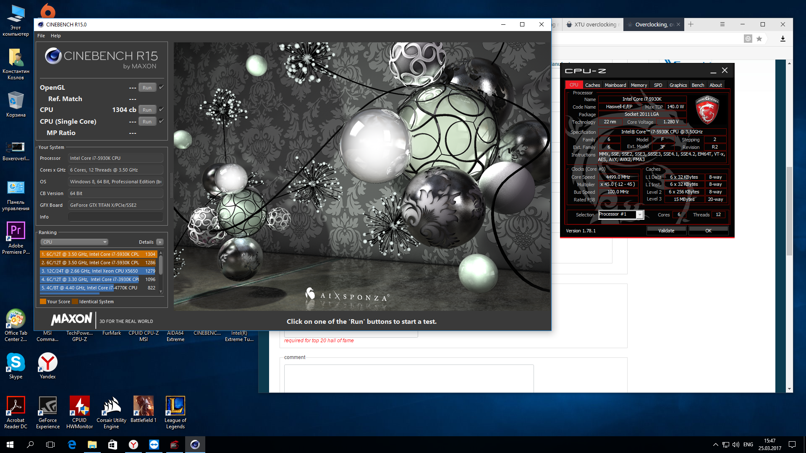Switch to the SPD tab in CPU-Z
This screenshot has height=453, width=806.
(x=658, y=85)
